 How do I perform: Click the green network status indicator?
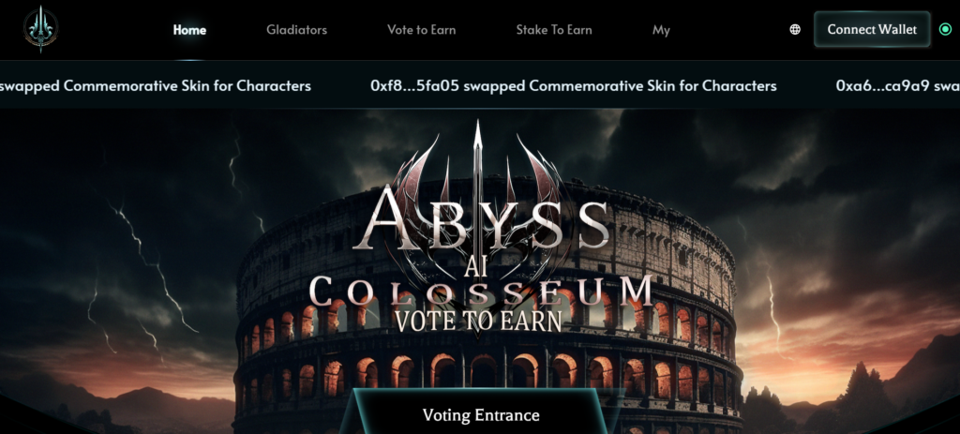point(945,29)
